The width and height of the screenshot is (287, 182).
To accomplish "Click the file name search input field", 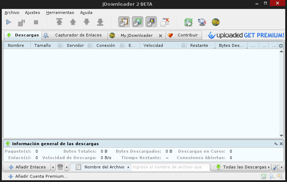I will [170, 167].
